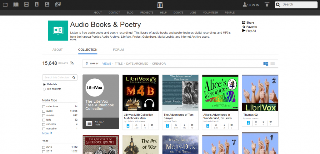Screen dimensions: 320x154
Task: Click the Favorite star icon
Action: (244, 27)
